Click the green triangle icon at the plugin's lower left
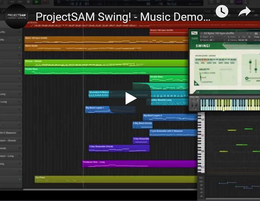This screenshot has width=260, height=201. click(196, 83)
